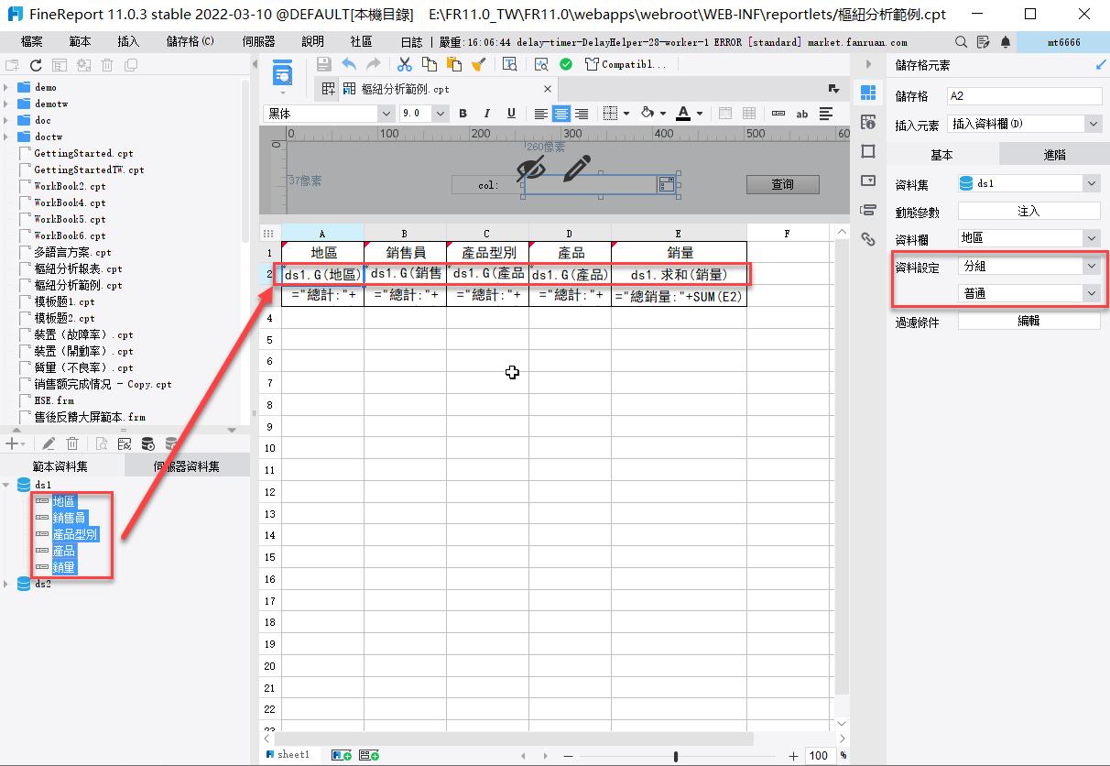The height and width of the screenshot is (766, 1110).
Task: Click the Paste clipboard icon
Action: pos(453,64)
